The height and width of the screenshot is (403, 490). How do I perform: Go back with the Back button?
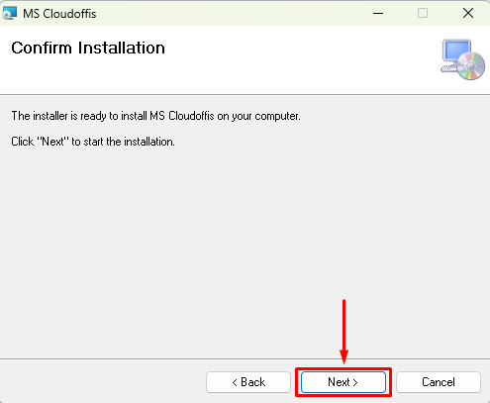248,382
